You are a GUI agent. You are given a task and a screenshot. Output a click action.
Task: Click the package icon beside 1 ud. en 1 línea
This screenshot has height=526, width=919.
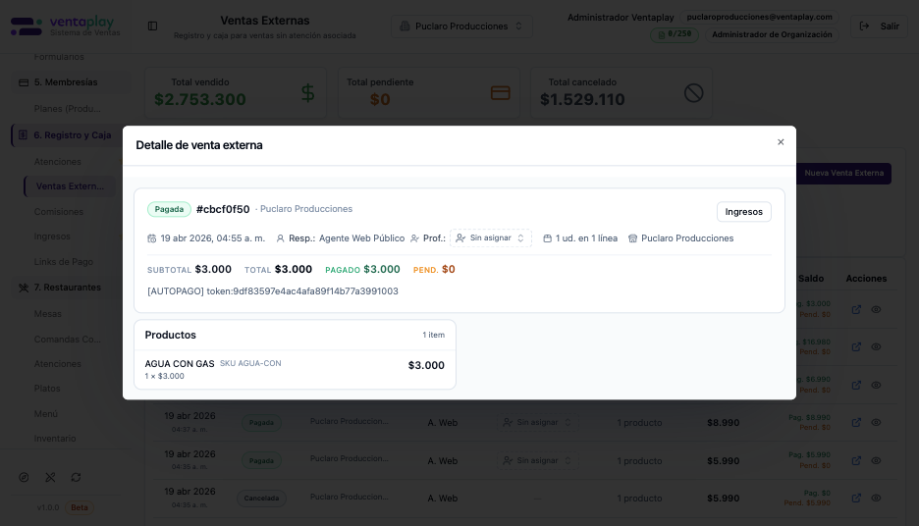click(x=548, y=238)
